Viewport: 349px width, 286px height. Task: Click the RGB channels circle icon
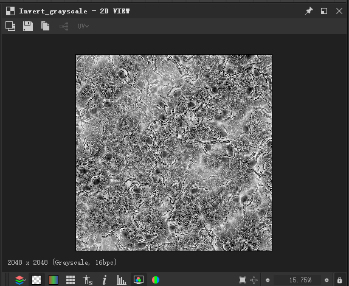point(156,280)
